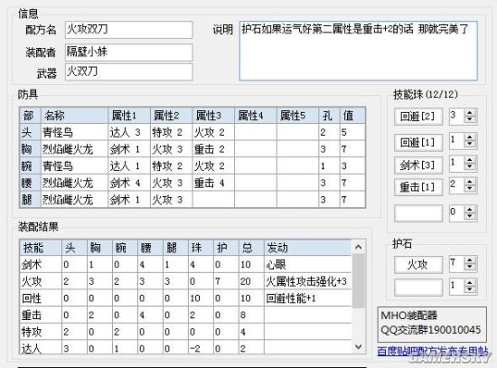
Task: Click the 武器 input field with 火双刀
Action: (x=128, y=72)
